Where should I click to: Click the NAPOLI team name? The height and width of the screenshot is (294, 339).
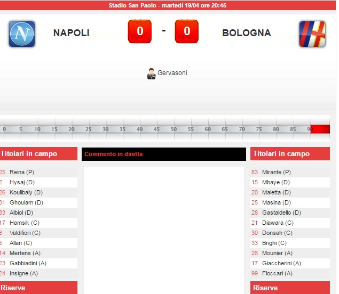(71, 33)
